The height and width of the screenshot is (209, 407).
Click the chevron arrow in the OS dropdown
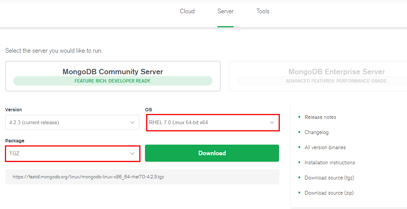[x=272, y=123]
